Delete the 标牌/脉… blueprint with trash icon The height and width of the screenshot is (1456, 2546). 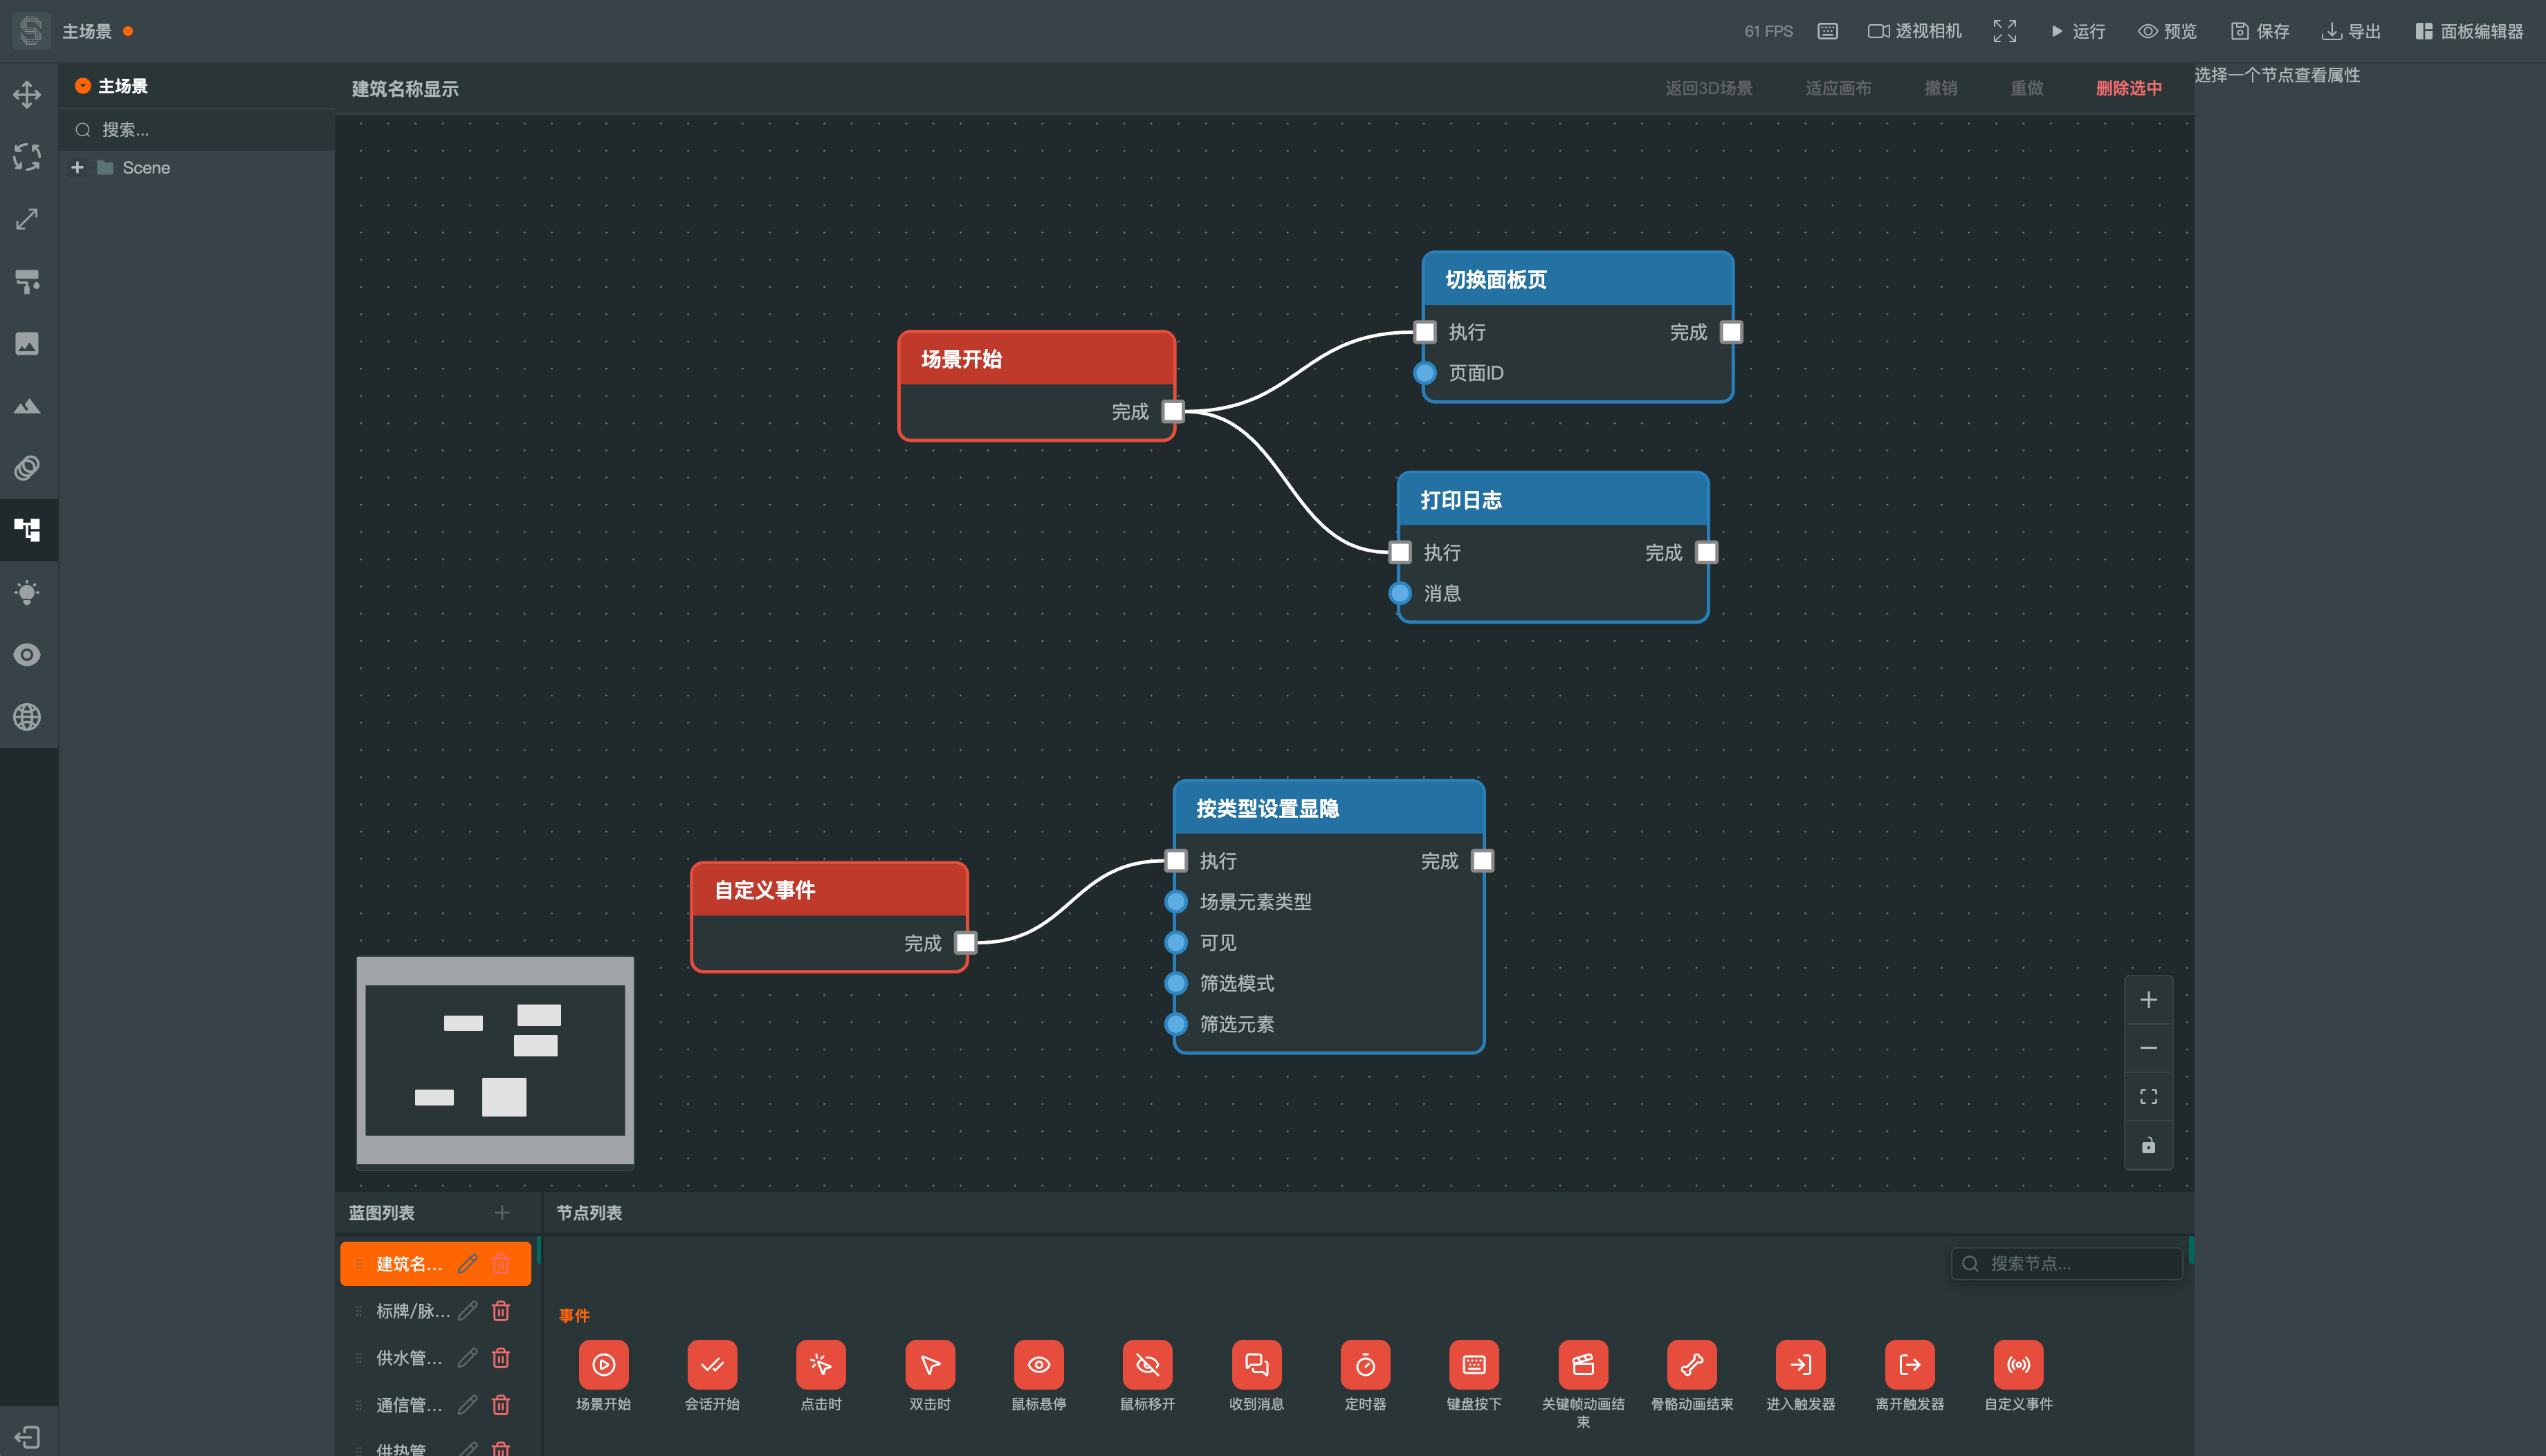pos(501,1311)
